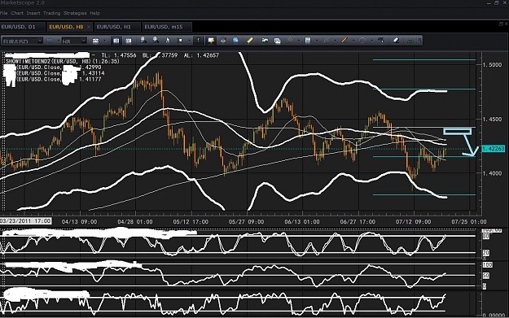This screenshot has height=318, width=509.
Task: Open the File menu
Action: [x=3, y=13]
